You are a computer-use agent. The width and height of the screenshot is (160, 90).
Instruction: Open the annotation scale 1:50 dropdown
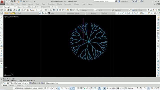[114, 88]
